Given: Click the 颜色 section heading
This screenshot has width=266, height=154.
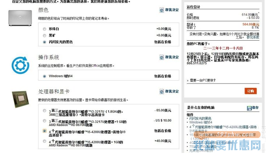Looking at the screenshot, I should coord(43,10).
